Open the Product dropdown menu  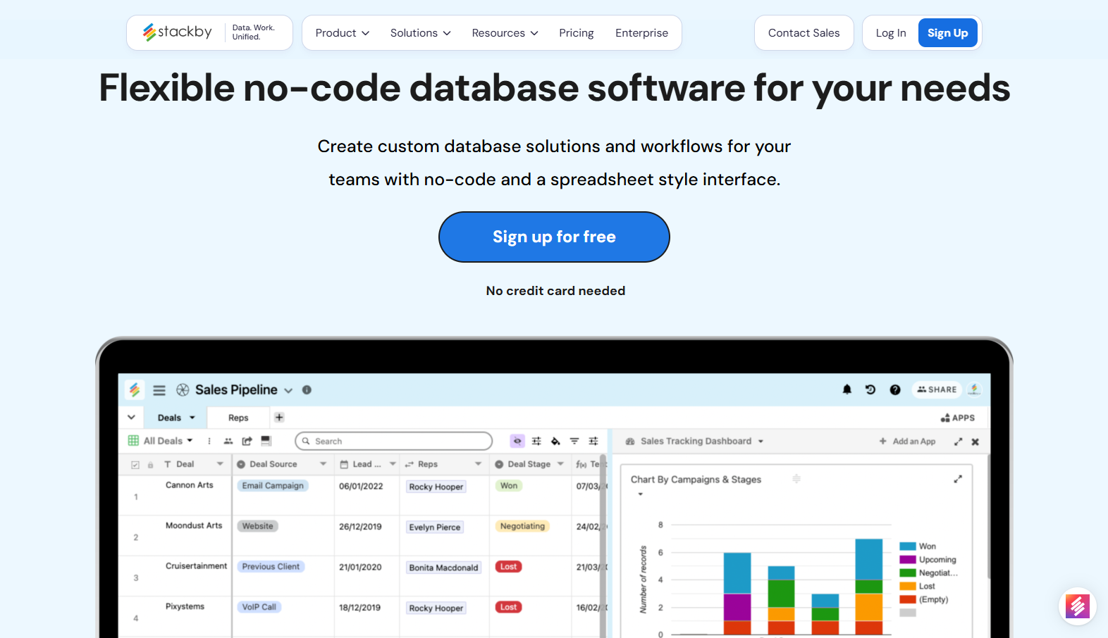click(x=343, y=33)
